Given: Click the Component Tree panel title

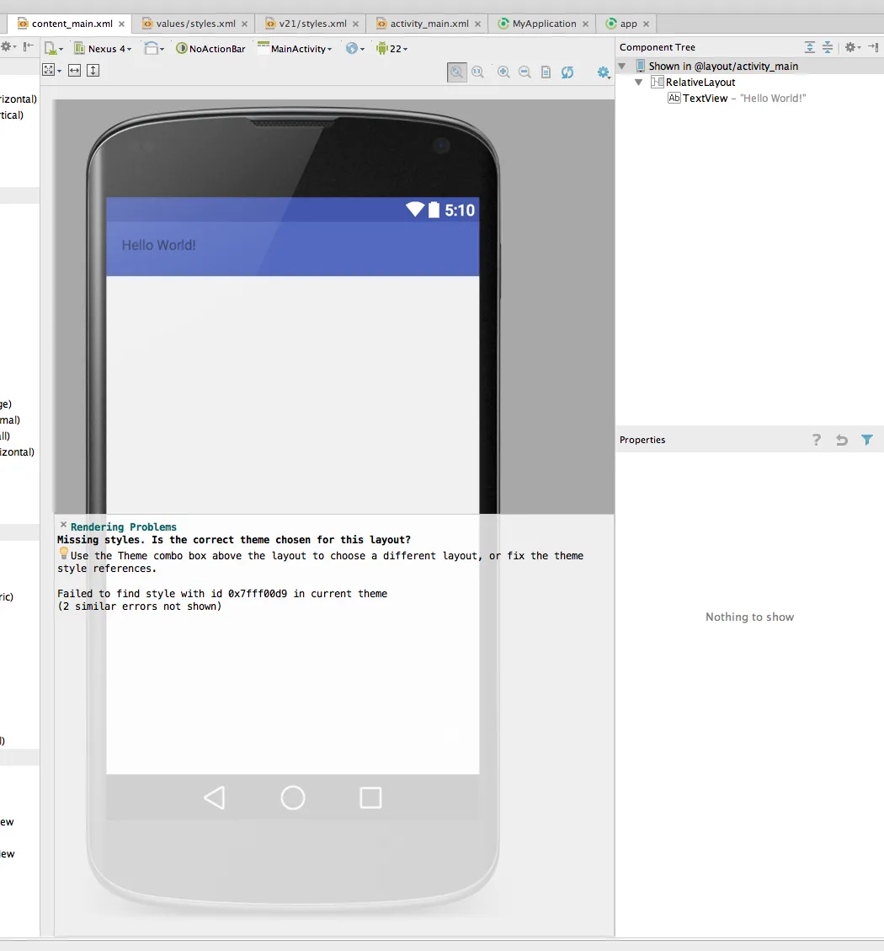Looking at the screenshot, I should click(x=658, y=47).
